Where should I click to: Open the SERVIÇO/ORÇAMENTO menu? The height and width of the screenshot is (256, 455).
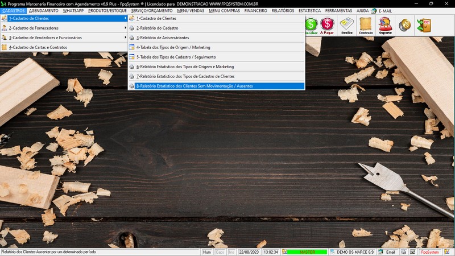pyautogui.click(x=152, y=11)
